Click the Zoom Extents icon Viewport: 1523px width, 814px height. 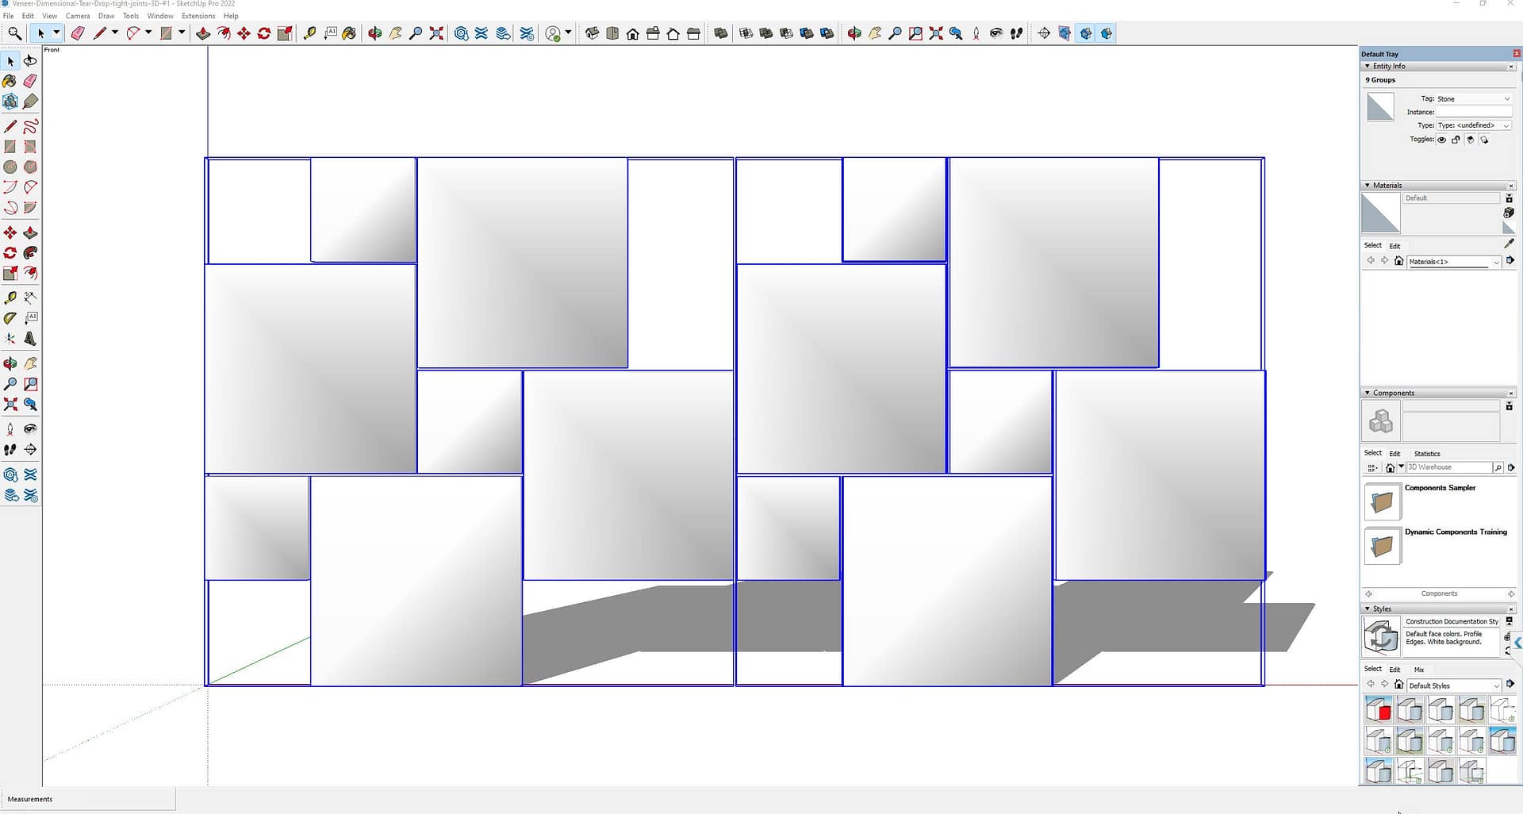click(x=436, y=33)
